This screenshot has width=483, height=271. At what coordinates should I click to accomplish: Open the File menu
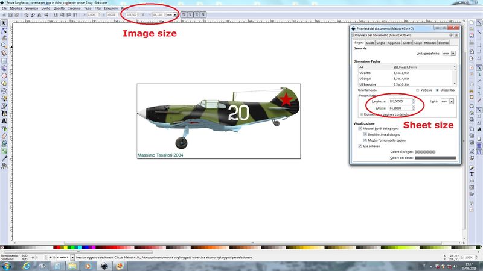[x=4, y=8]
